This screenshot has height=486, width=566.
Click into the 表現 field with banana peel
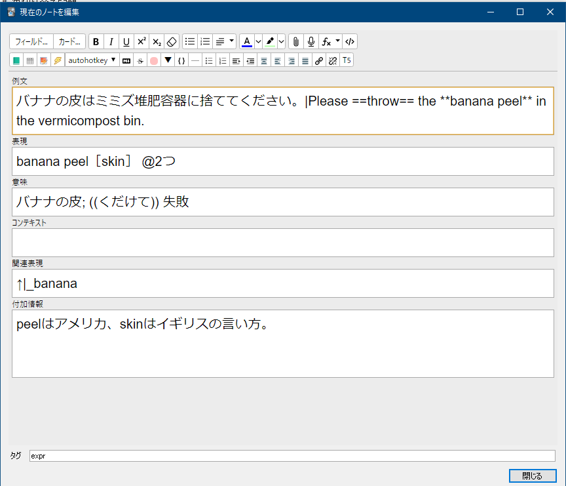[283, 161]
